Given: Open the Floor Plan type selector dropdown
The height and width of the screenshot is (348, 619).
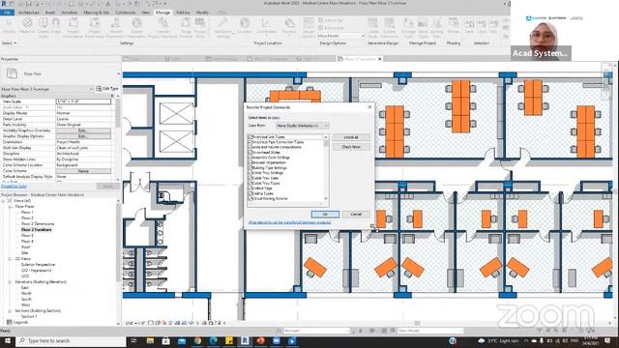Looking at the screenshot, I should pos(118,73).
